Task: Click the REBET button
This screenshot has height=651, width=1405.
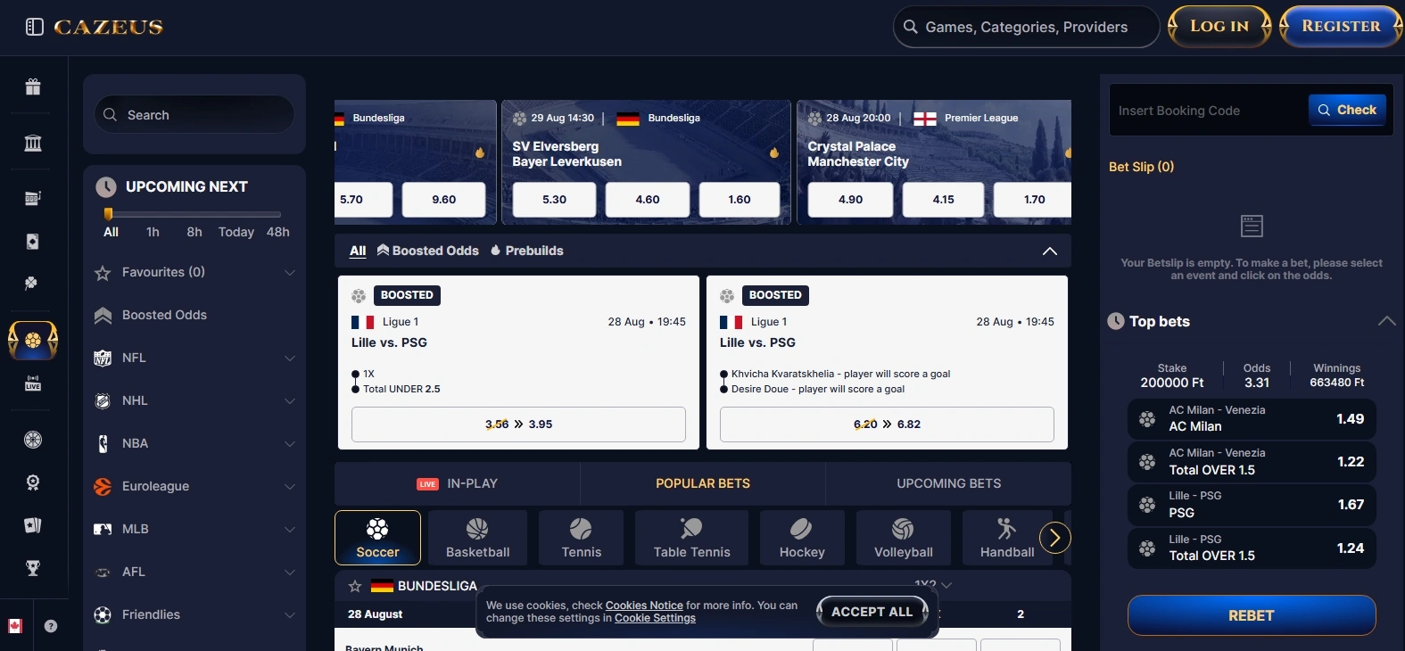Action: click(x=1252, y=615)
